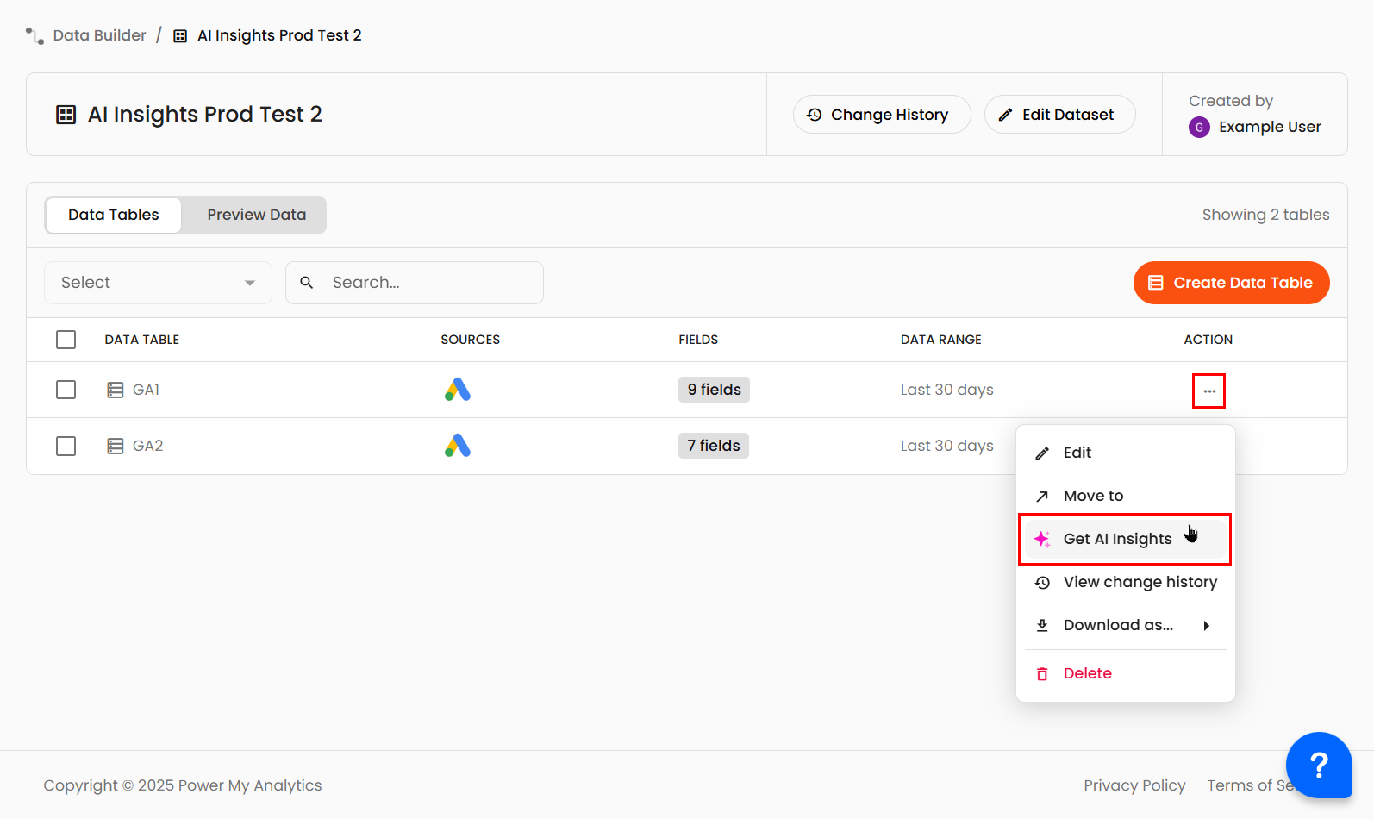This screenshot has height=819, width=1374.
Task: Open the three-dot action menu for GA1
Action: click(x=1208, y=391)
